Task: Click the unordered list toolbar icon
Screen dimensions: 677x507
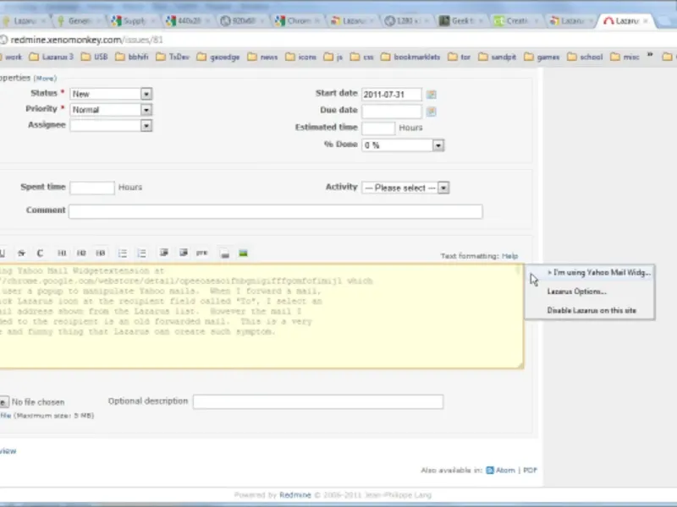Action: tap(123, 253)
